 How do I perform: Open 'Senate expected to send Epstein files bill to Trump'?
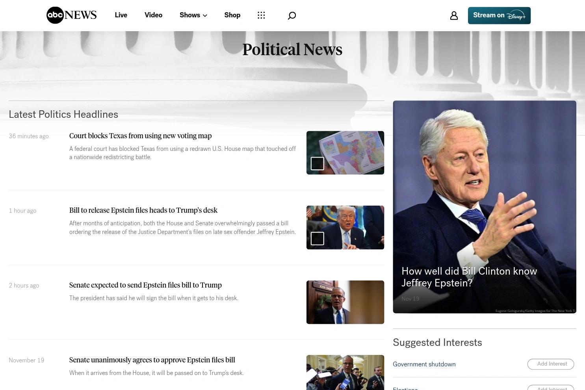coord(145,285)
